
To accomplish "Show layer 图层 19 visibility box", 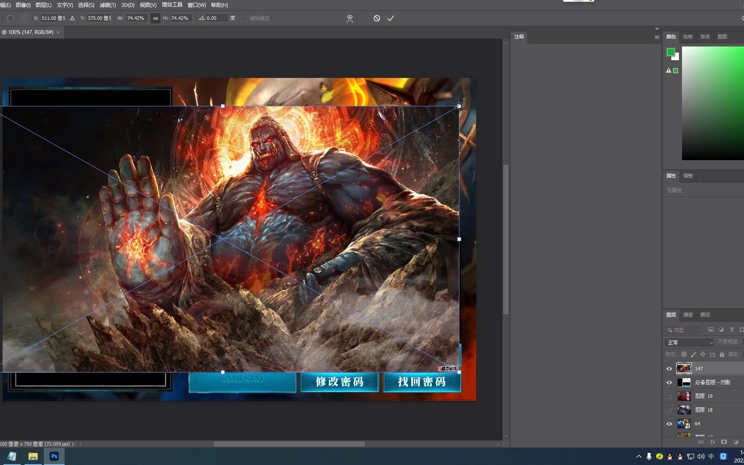I will (669, 396).
